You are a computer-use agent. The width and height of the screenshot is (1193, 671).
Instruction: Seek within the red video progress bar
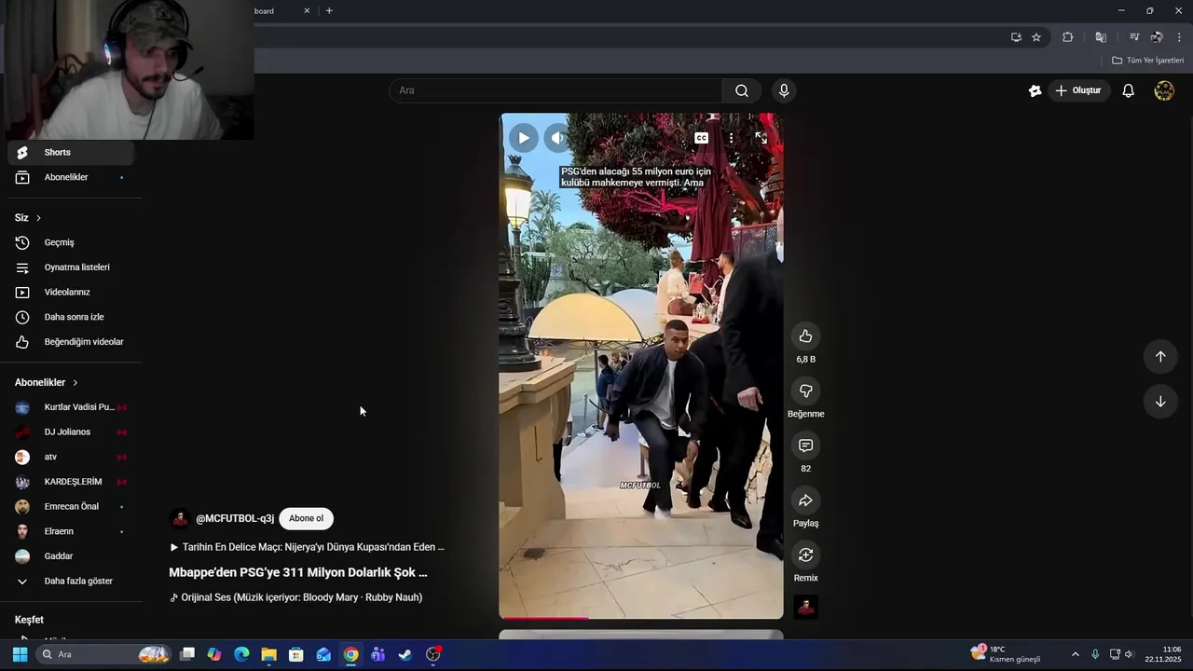click(x=641, y=617)
